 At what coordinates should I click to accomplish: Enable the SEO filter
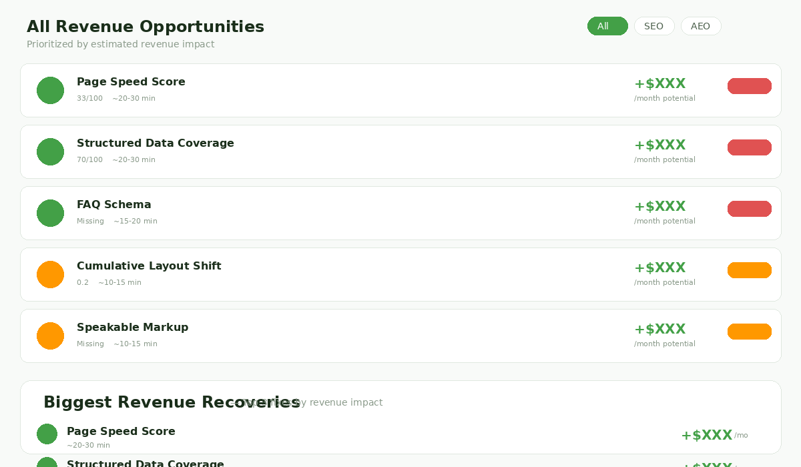tap(654, 26)
